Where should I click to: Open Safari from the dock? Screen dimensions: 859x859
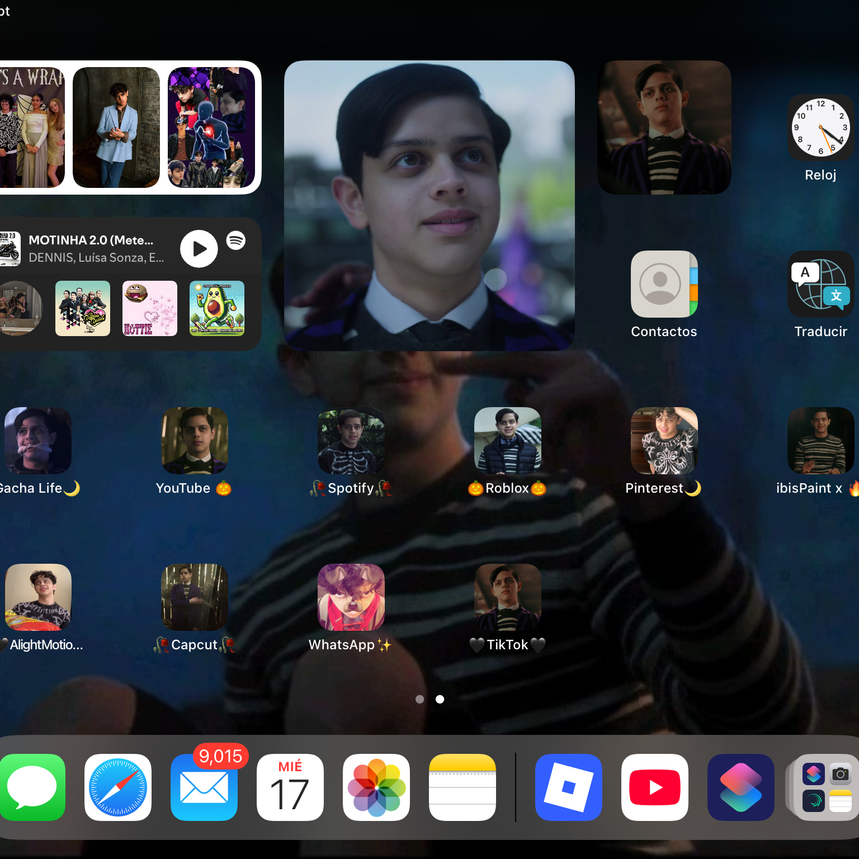(x=118, y=787)
